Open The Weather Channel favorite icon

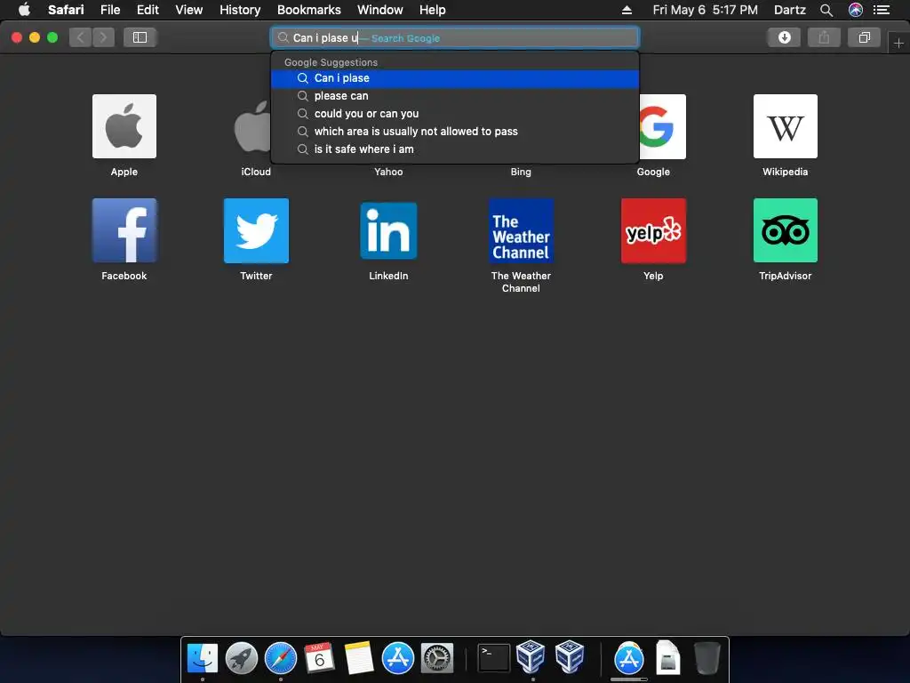pyautogui.click(x=521, y=230)
